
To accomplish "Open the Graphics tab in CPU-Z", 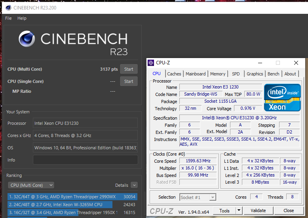I will (x=255, y=74).
